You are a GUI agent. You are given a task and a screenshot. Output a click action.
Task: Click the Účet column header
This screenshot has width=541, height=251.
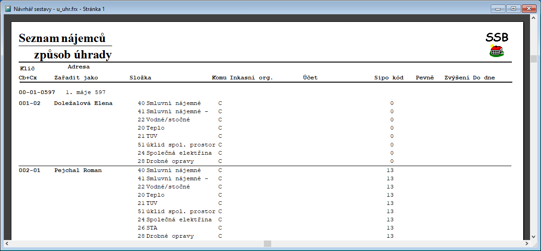pyautogui.click(x=310, y=78)
